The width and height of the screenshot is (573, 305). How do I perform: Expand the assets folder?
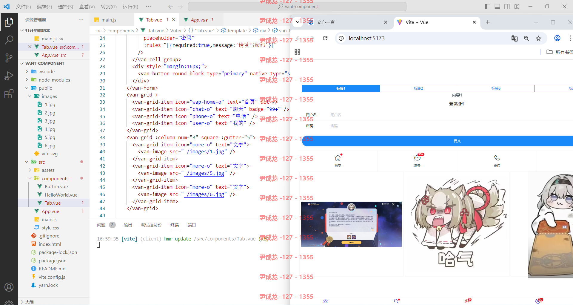coord(30,170)
